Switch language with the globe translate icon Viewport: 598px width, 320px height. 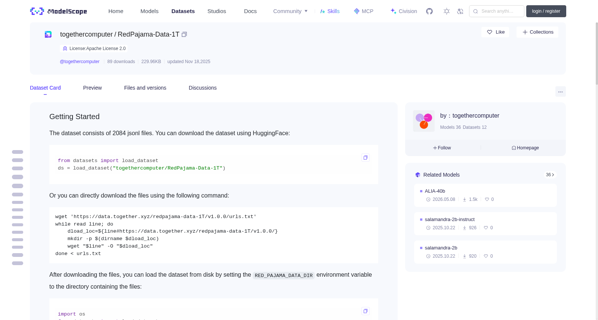click(x=460, y=11)
